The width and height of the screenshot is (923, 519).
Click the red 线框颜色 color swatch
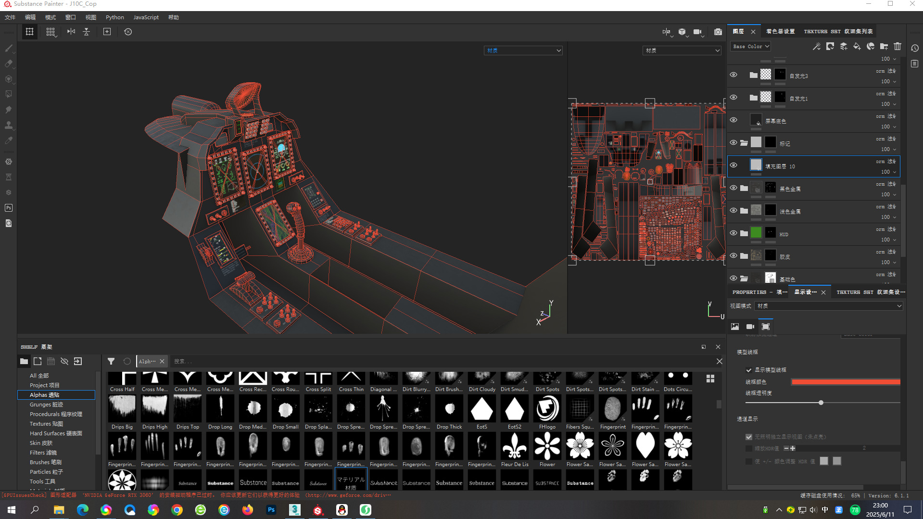[x=846, y=382]
